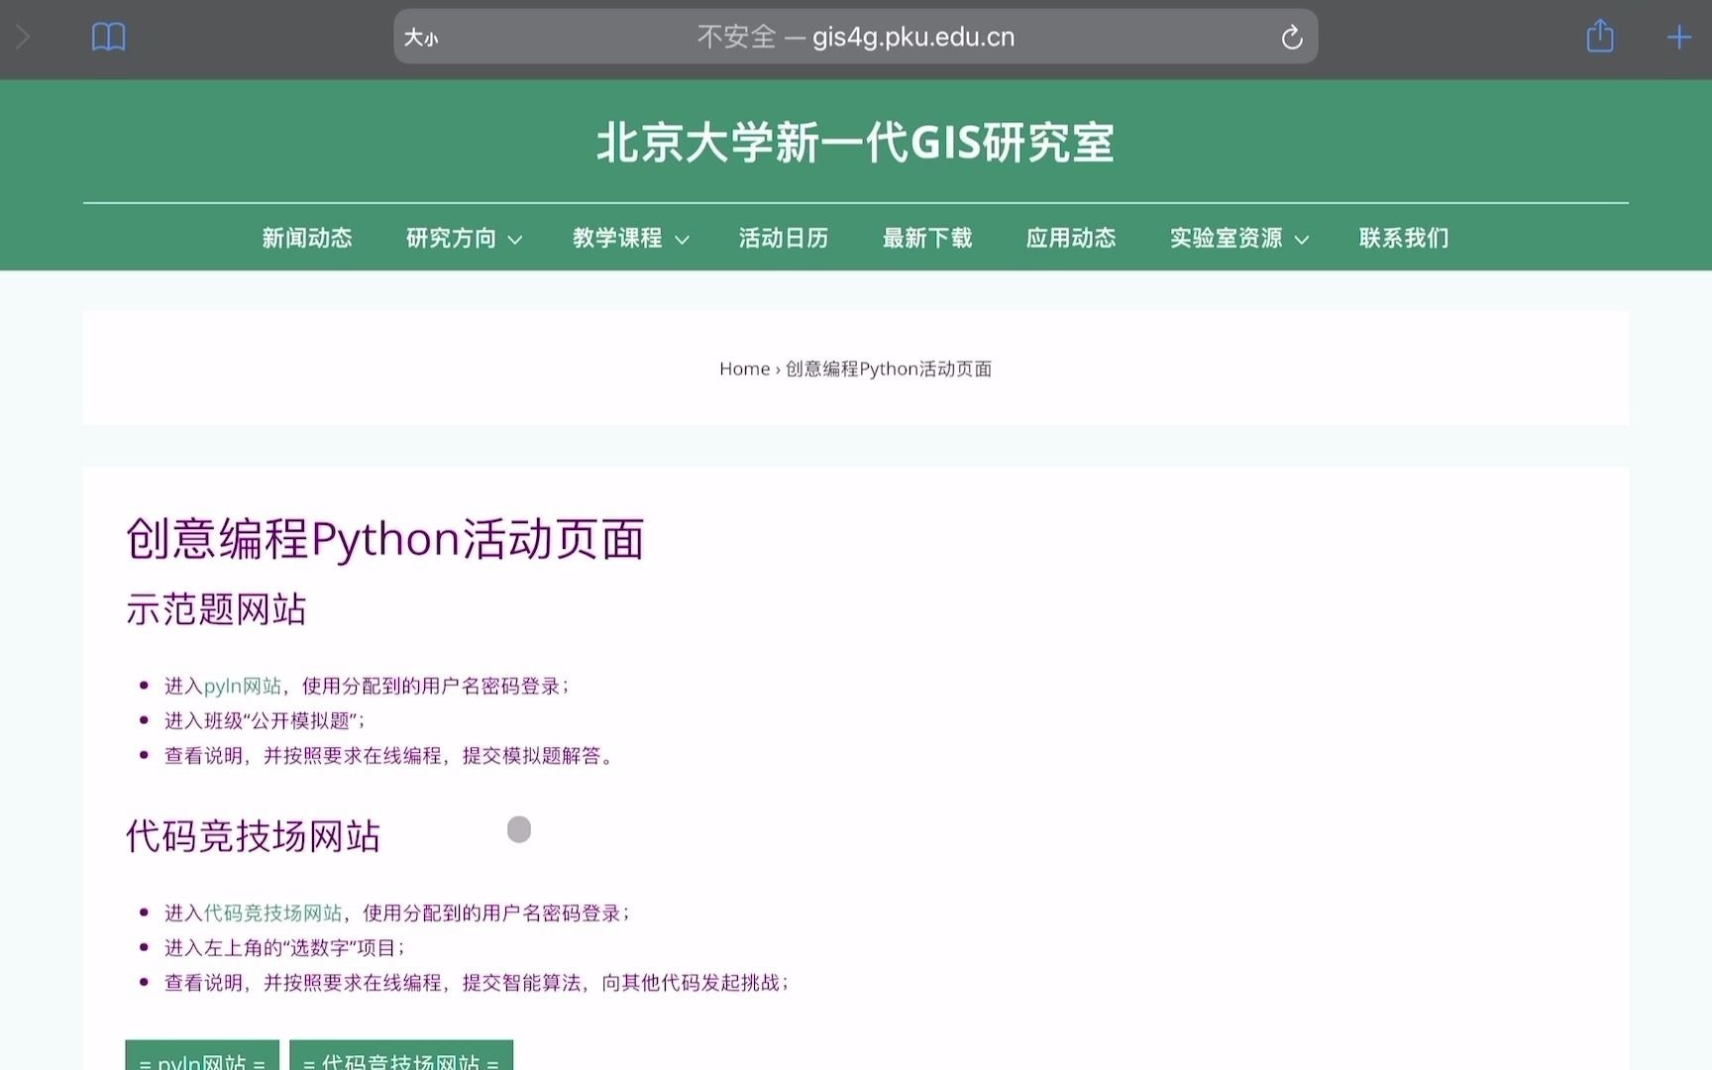The image size is (1712, 1070).
Task: Open the 北京大学新一代GIS研究室 site title
Action: tap(856, 143)
